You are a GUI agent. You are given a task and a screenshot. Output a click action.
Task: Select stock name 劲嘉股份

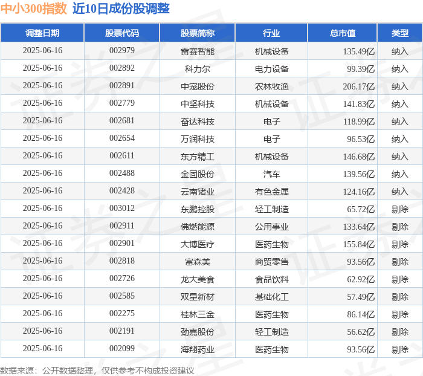(x=198, y=332)
